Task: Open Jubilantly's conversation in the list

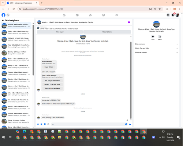Action: click(x=16, y=39)
